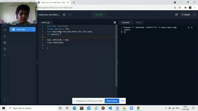Open the Database icon in the sidebar
This screenshot has height=111, width=198.
click(x=5, y=49)
